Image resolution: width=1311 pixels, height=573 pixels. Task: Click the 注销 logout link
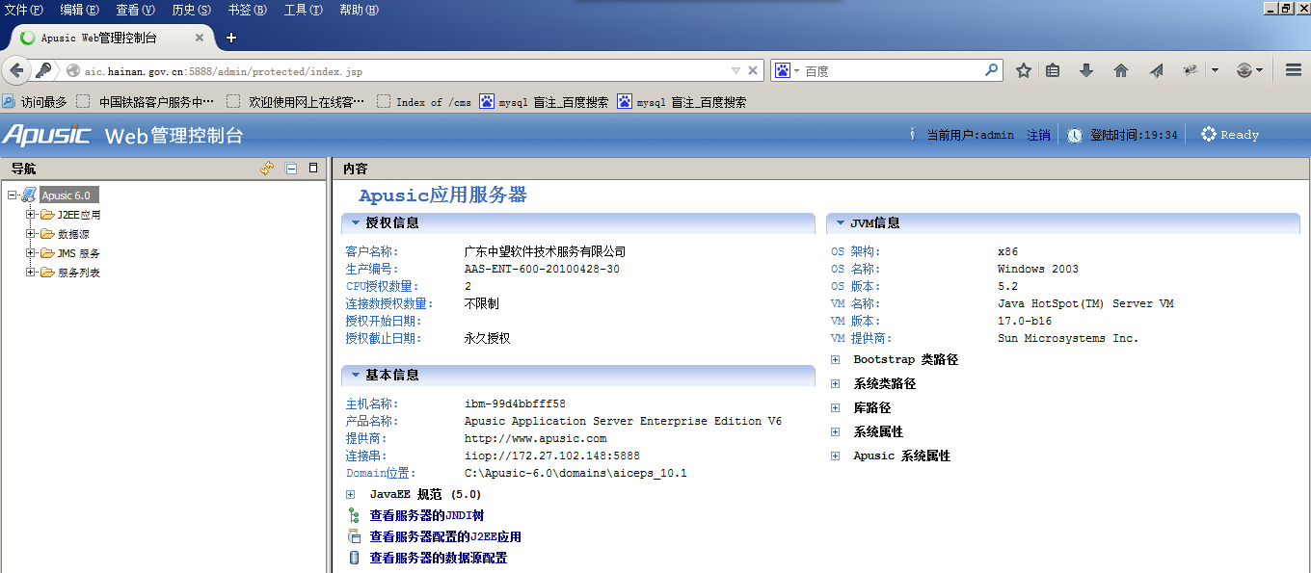point(1038,135)
